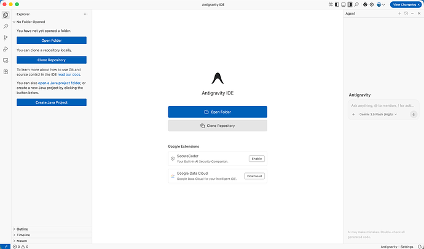Open the open a Java project folder link
Screen dimensions: 424x249
pyautogui.click(x=59, y=83)
